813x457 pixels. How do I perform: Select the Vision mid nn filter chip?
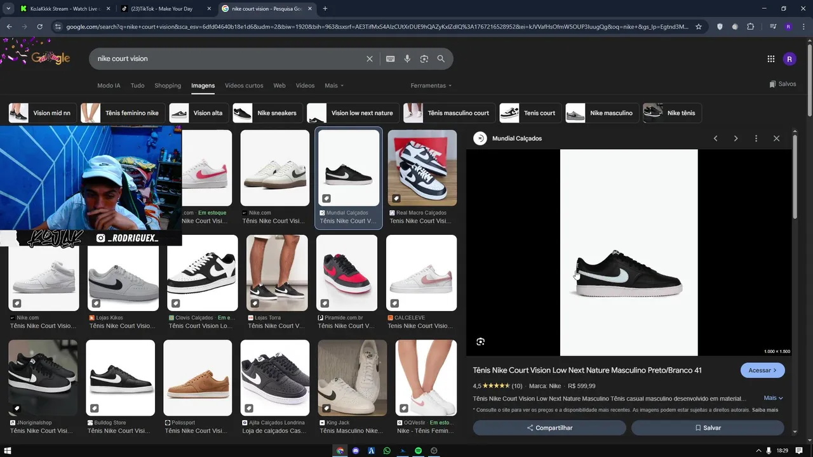click(x=43, y=113)
